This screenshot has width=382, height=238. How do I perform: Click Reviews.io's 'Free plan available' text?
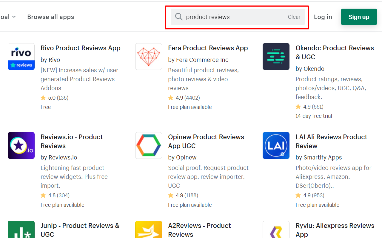62,205
